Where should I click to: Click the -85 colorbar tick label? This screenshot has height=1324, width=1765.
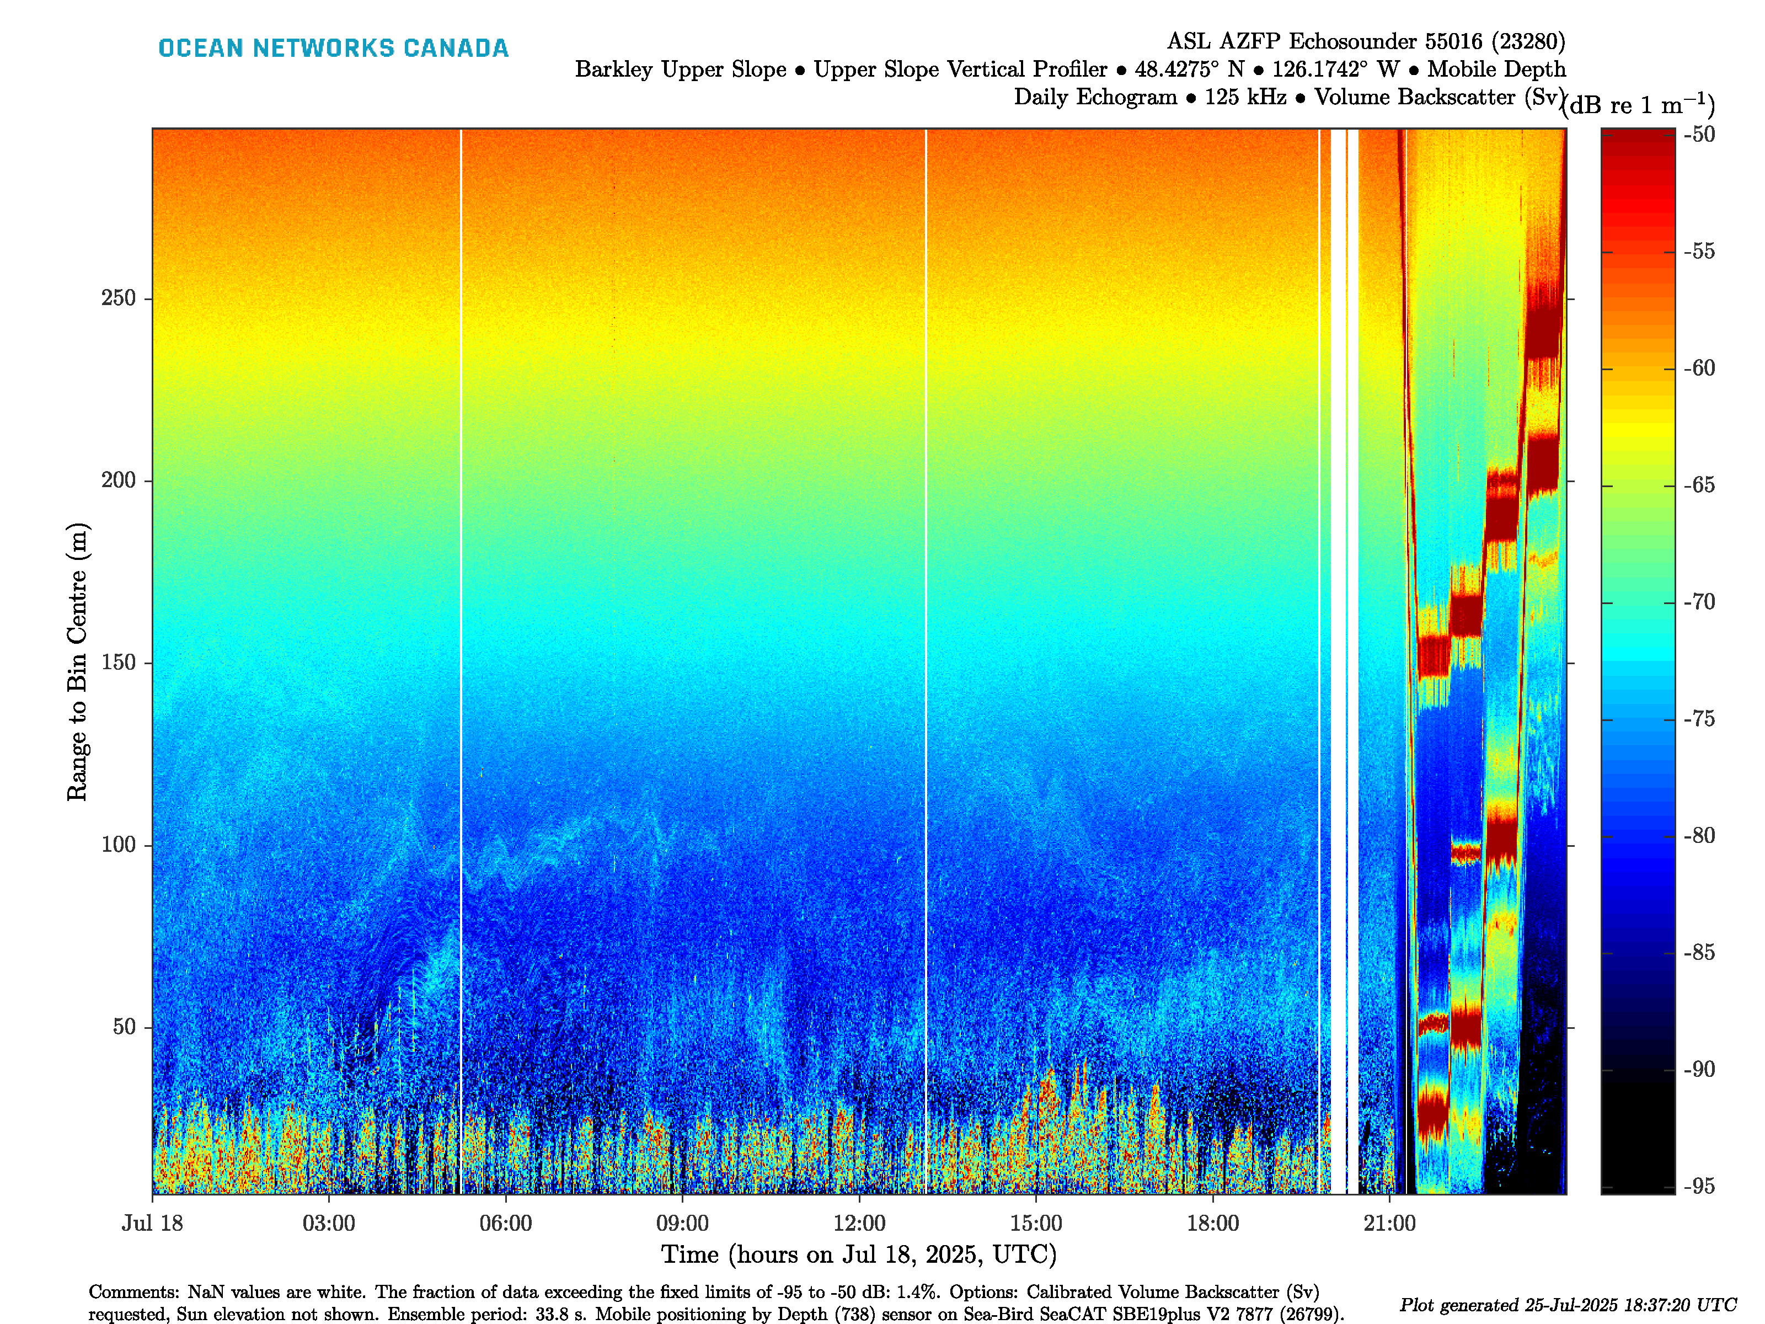[x=1699, y=952]
